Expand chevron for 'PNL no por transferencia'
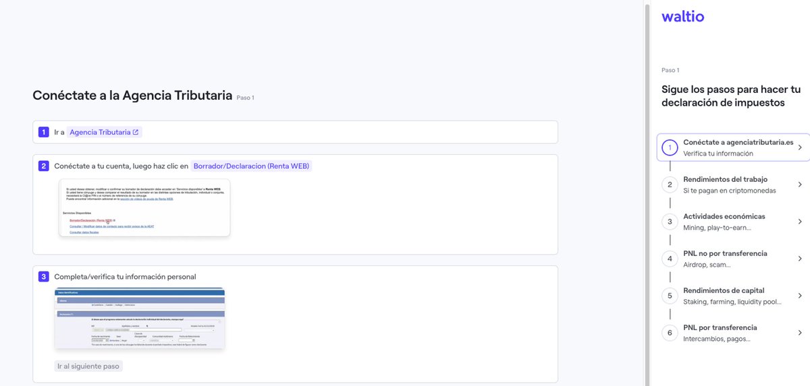Viewport: 810px width, 386px height. coord(800,259)
